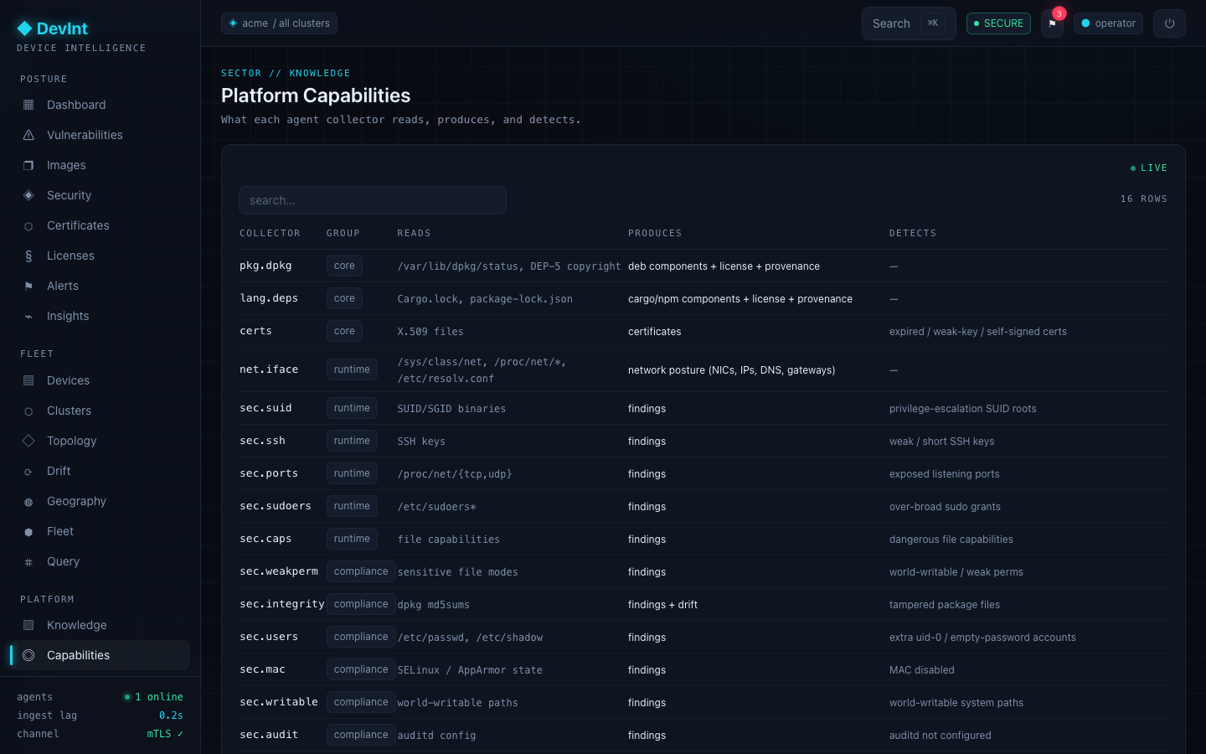The image size is (1206, 754).
Task: Open the operator user menu
Action: tap(1108, 23)
